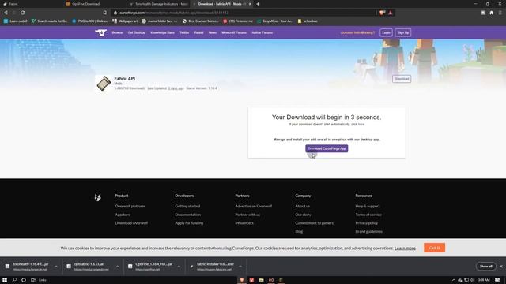
Task: Open OptiFine jar download options arrow
Action: tap(179, 267)
